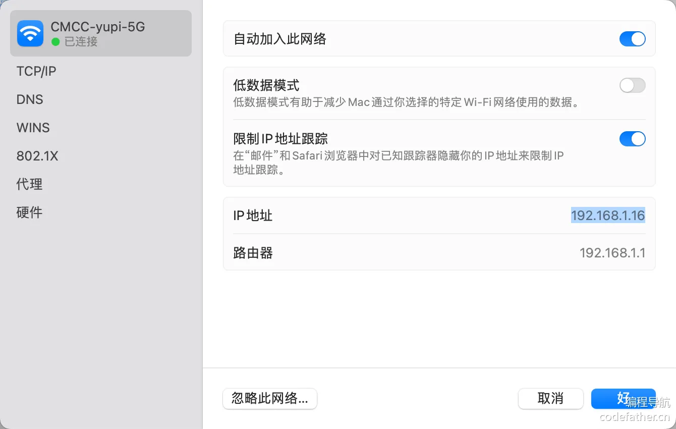Open the 代理 (proxy) section
Screen dimensions: 676x429
point(29,184)
